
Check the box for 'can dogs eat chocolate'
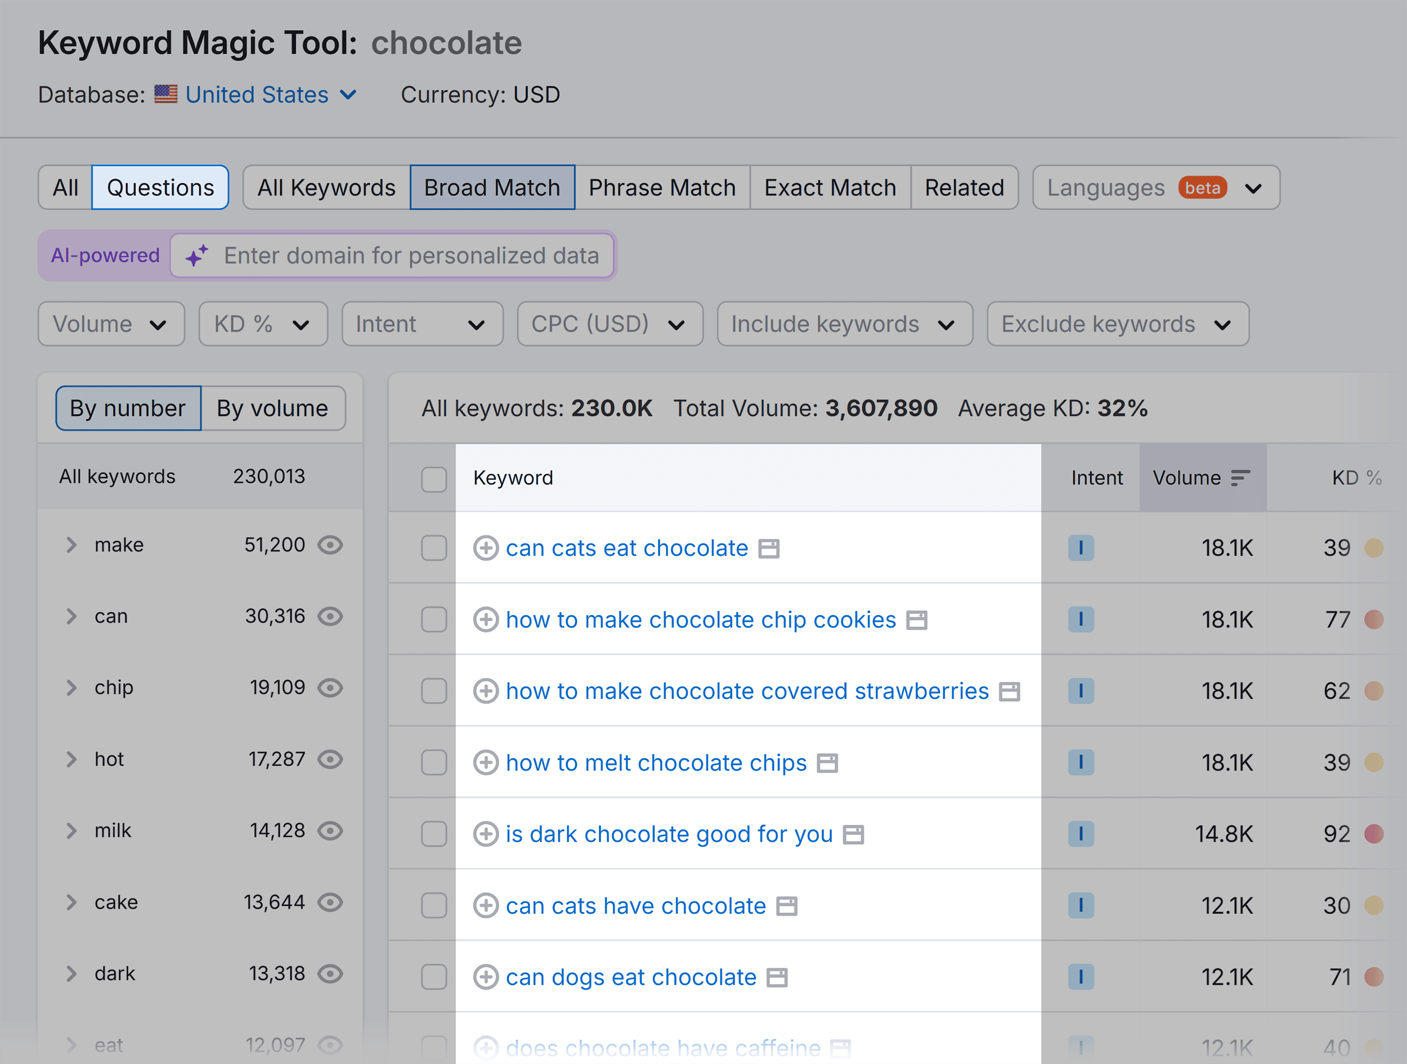tap(434, 977)
